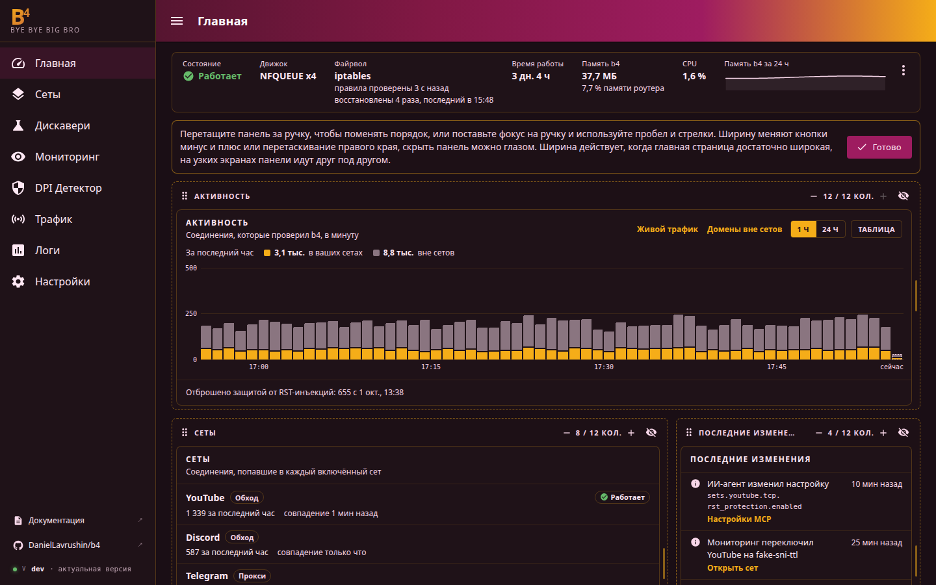Decrease the Последние изменения panel width with minus
This screenshot has width=936, height=585.
pos(819,433)
